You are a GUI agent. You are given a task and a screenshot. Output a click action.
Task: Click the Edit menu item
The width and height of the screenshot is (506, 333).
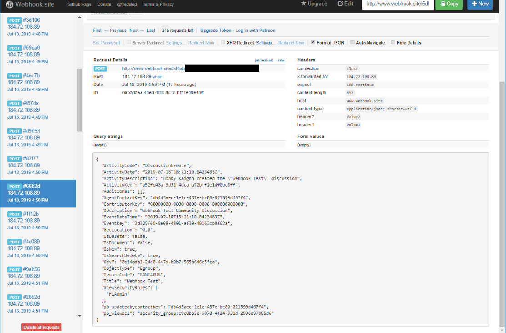pyautogui.click(x=346, y=4)
